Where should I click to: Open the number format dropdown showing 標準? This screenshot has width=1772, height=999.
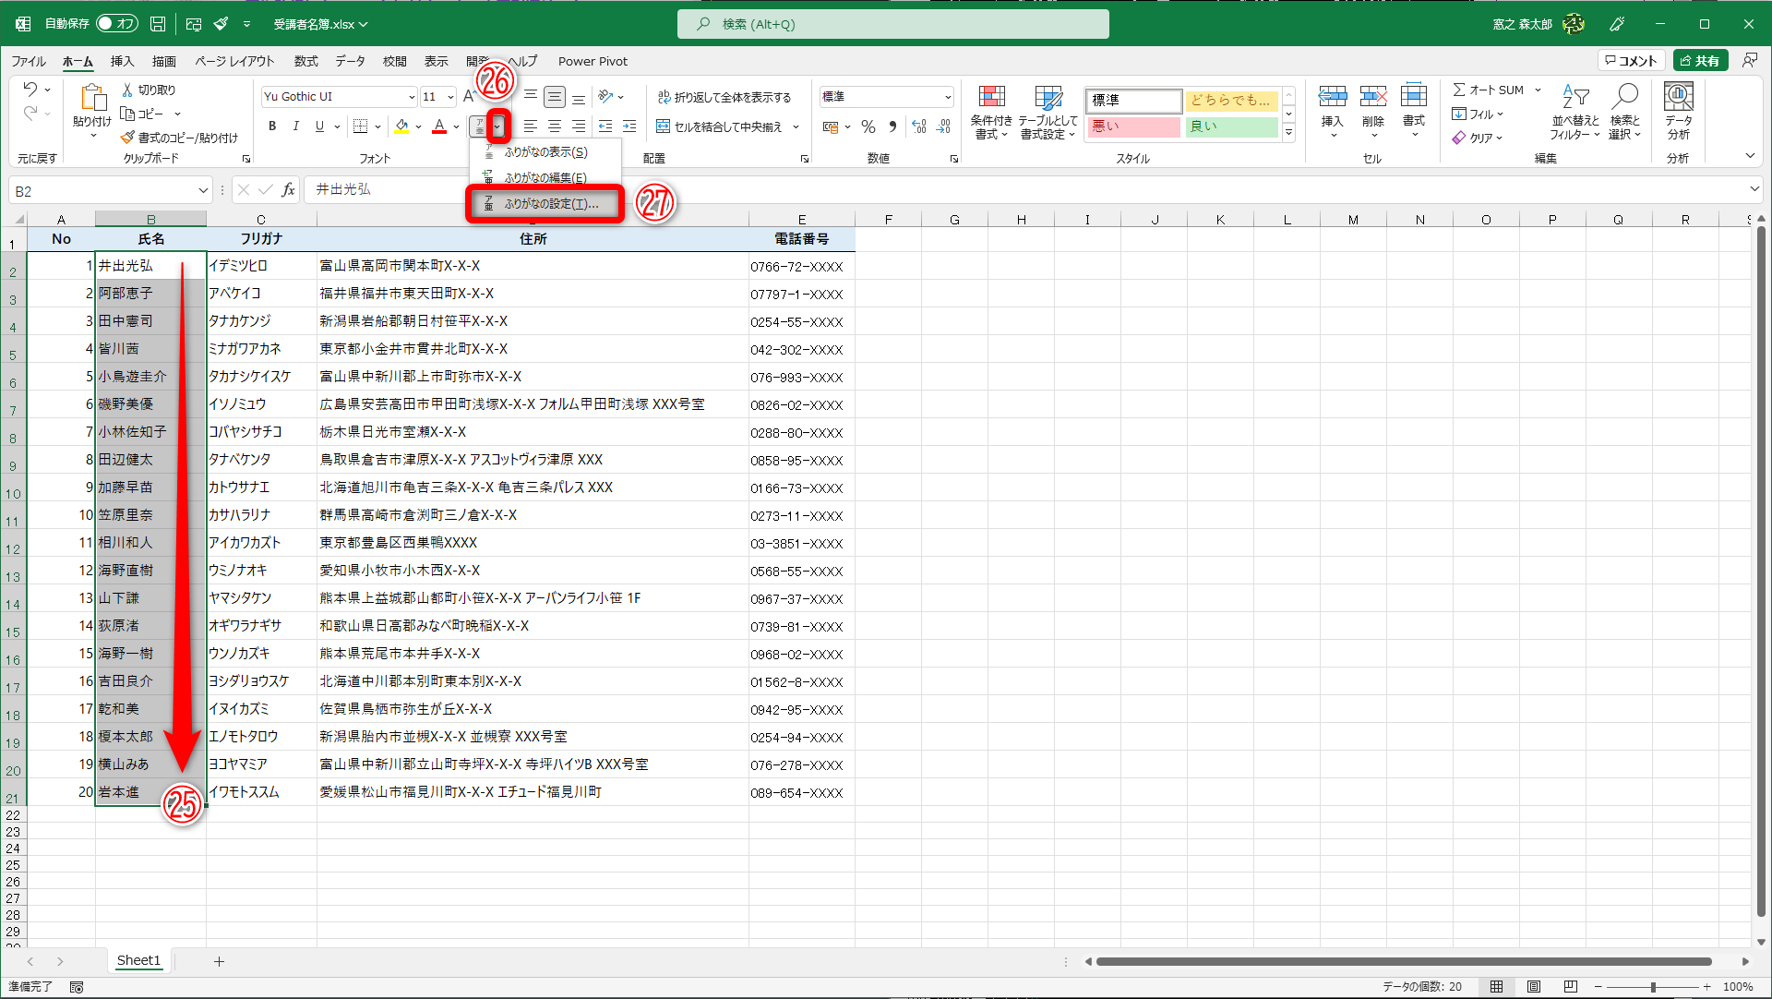click(950, 96)
